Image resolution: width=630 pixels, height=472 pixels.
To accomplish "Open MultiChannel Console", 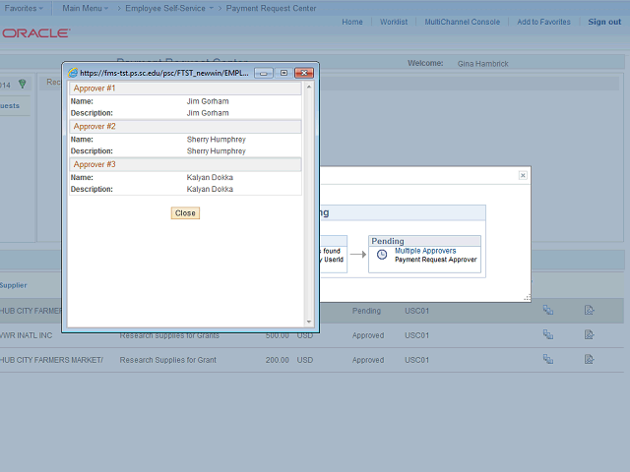I will [x=462, y=22].
